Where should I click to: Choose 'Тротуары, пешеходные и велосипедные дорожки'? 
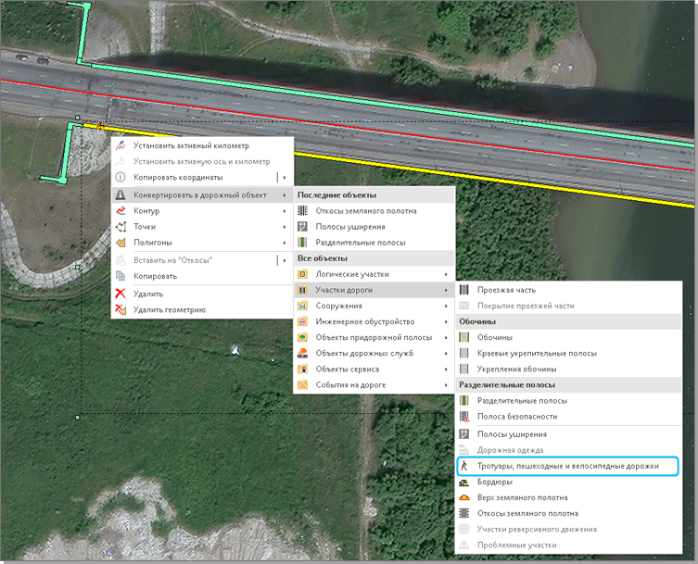(x=567, y=466)
